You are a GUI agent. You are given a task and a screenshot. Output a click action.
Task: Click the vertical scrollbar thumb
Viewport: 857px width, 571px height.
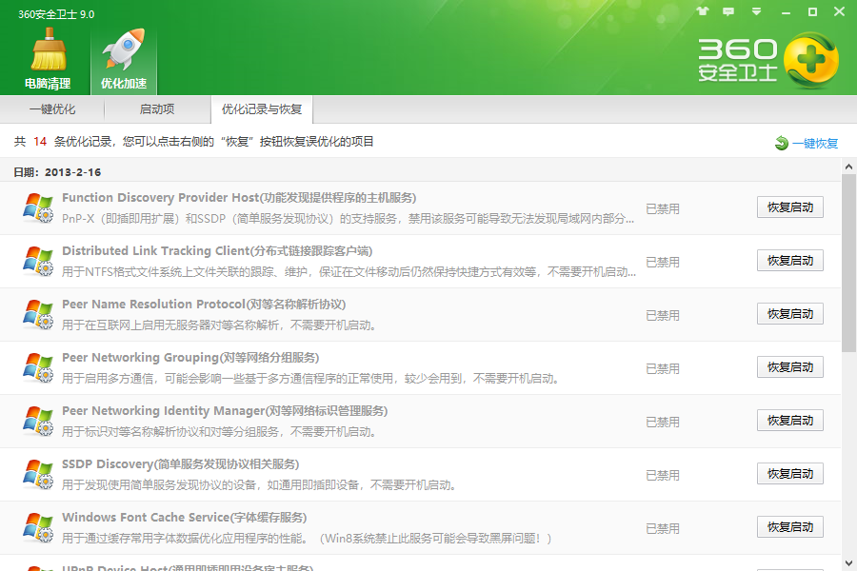click(848, 264)
